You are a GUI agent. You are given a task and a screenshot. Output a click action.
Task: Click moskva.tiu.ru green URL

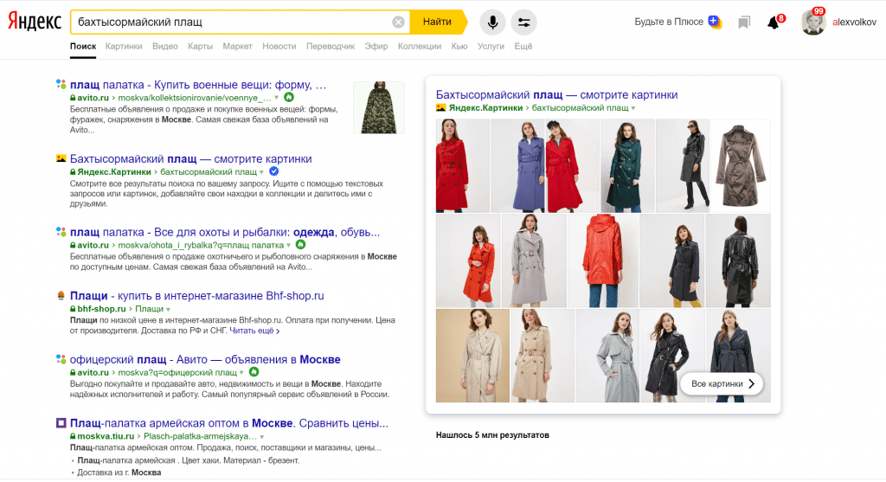tap(106, 436)
